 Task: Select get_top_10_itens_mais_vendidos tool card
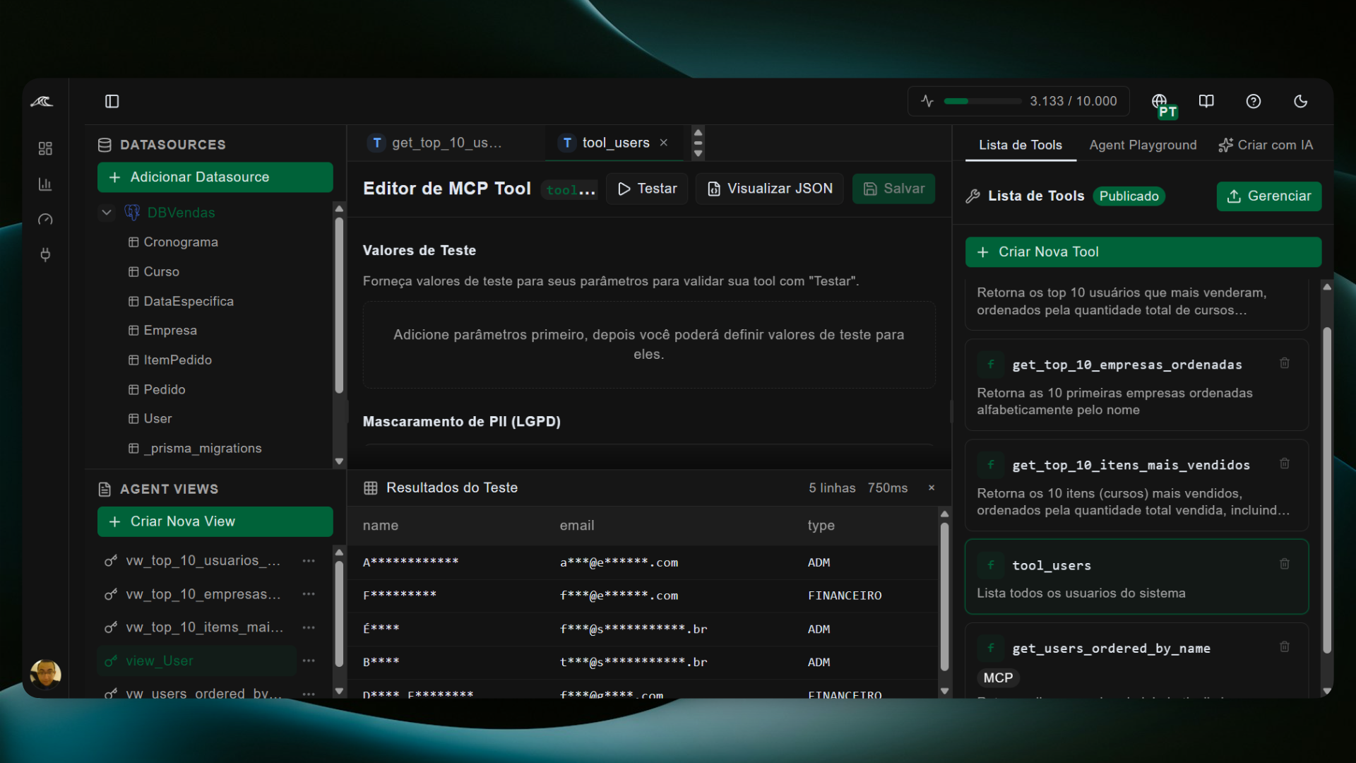pyautogui.click(x=1136, y=485)
